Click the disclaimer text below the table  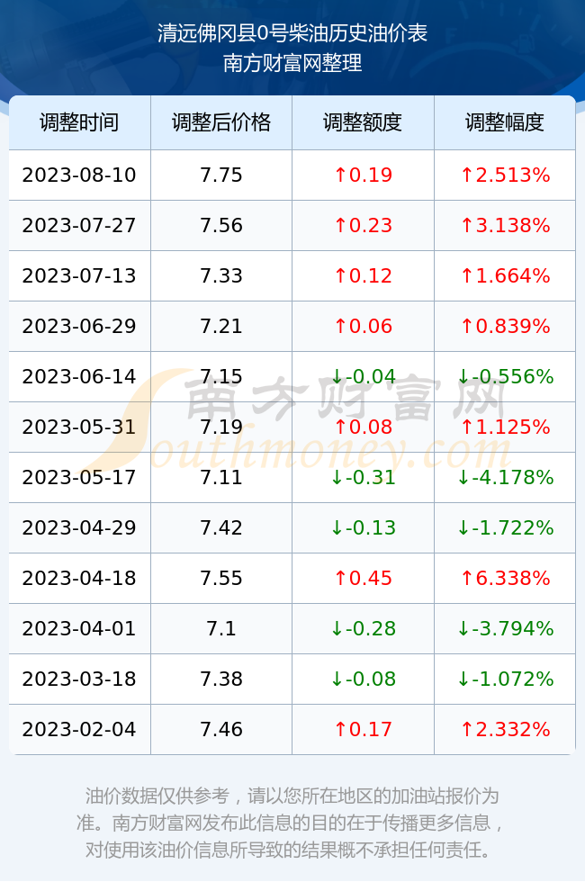point(292,823)
